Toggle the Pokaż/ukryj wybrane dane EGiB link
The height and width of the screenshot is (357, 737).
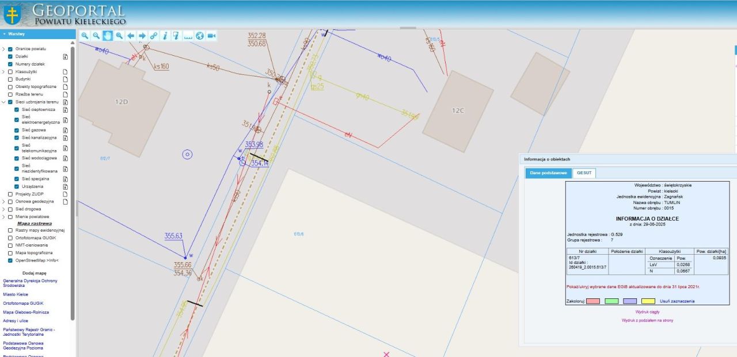pos(633,286)
